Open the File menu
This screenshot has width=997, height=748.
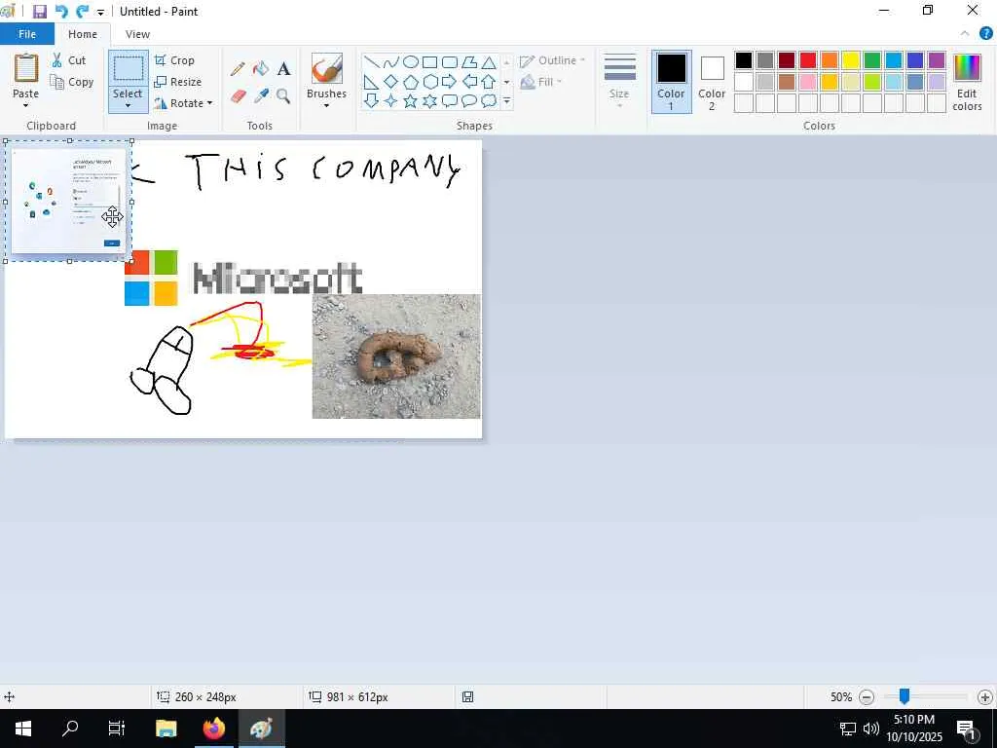tap(26, 34)
